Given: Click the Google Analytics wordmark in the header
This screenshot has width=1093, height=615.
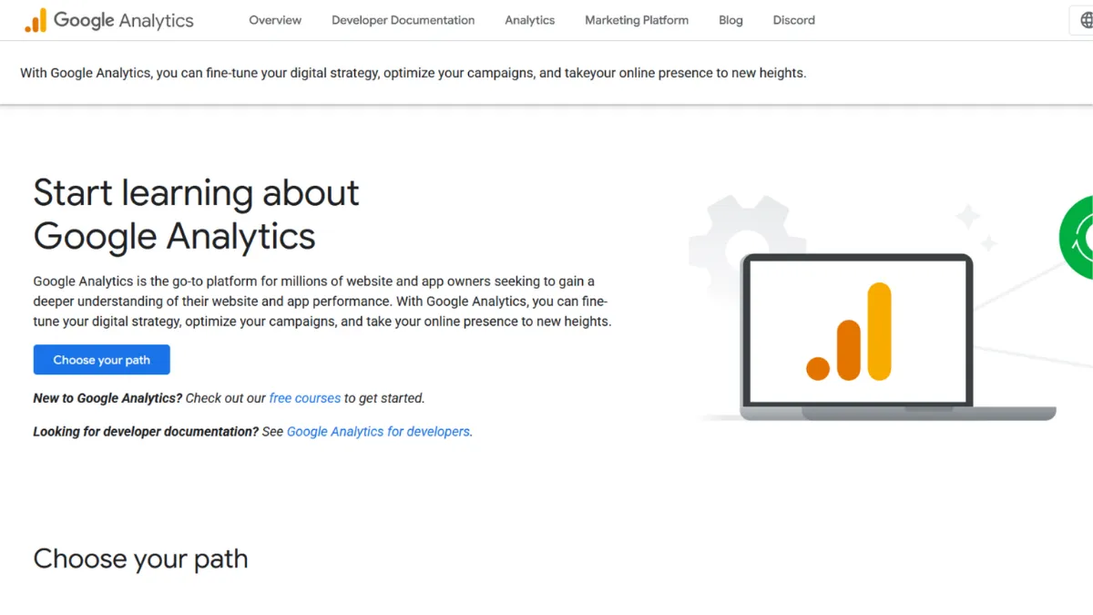Looking at the screenshot, I should coord(124,20).
